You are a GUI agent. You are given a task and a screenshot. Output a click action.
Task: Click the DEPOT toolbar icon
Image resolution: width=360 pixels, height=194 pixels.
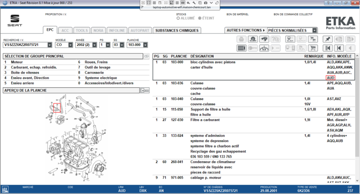[301, 39]
